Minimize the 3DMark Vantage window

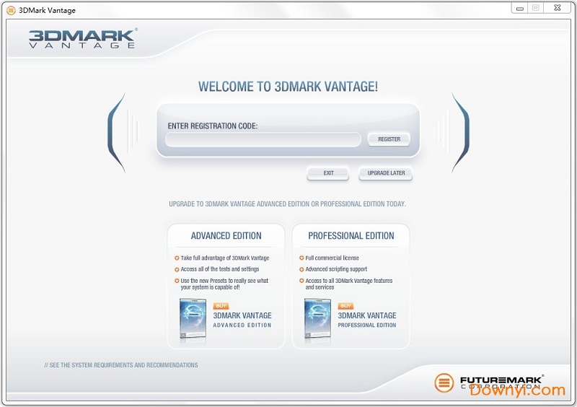518,8
